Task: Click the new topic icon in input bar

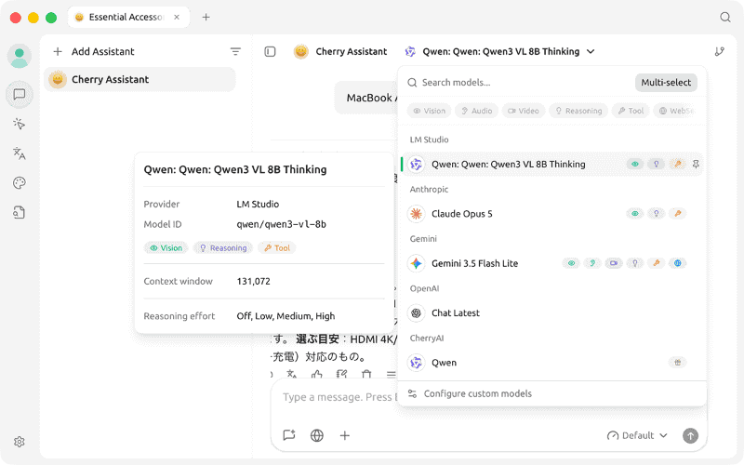Action: (289, 435)
